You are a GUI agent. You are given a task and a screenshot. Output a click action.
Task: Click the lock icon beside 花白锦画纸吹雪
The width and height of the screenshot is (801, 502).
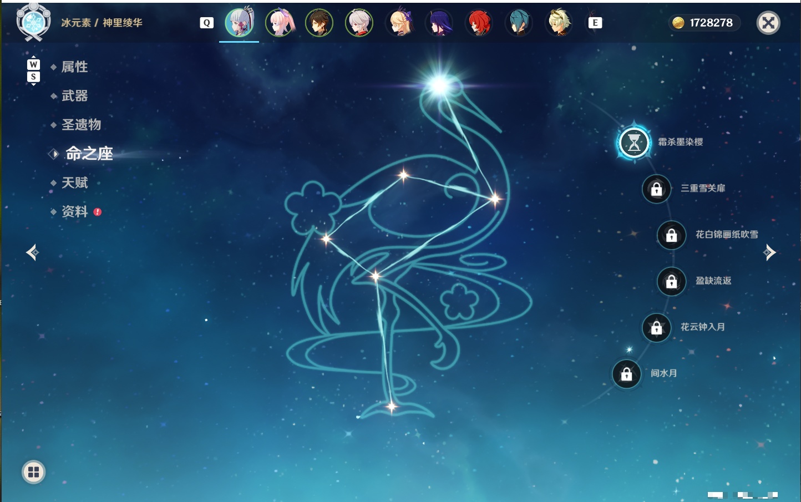pos(672,235)
